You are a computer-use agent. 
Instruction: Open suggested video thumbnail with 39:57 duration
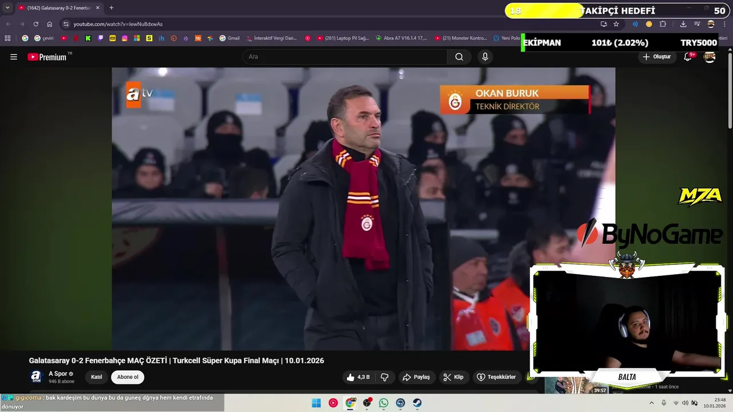pos(576,385)
